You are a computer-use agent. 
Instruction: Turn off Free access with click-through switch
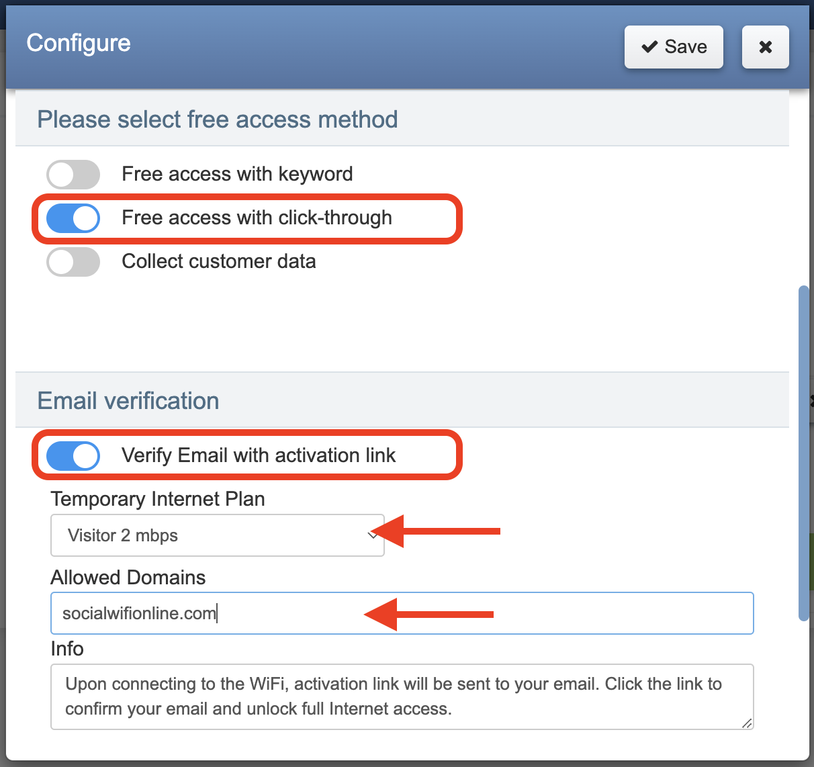(73, 218)
